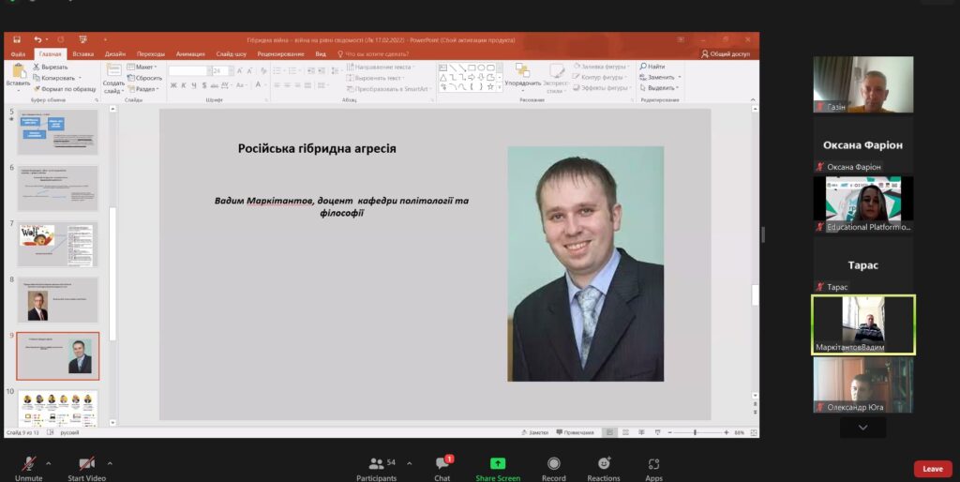Start recording with the Record icon
Image resolution: width=960 pixels, height=482 pixels.
coord(554,463)
